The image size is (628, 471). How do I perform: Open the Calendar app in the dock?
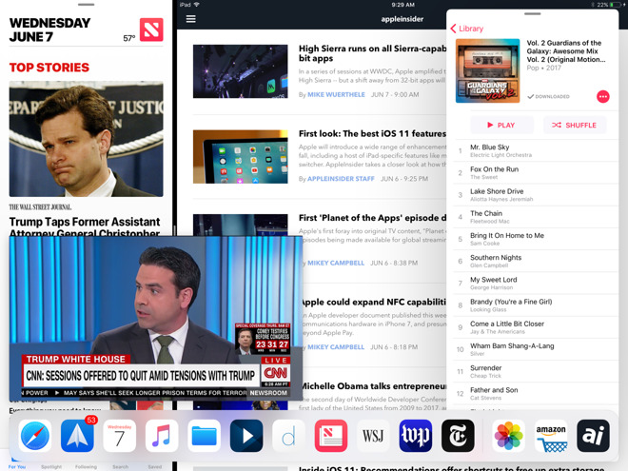119,436
